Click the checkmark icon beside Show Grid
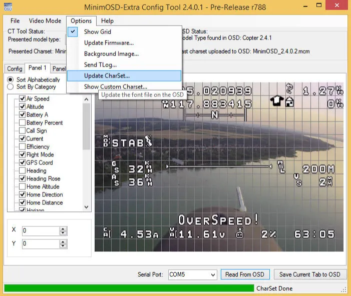 [74, 31]
